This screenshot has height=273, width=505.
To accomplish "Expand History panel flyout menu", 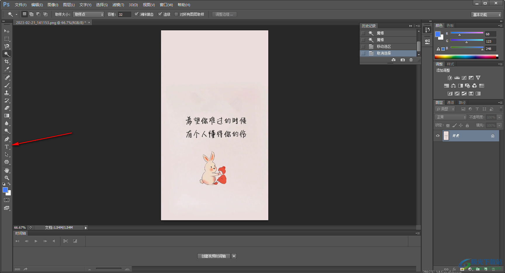I will [x=418, y=26].
